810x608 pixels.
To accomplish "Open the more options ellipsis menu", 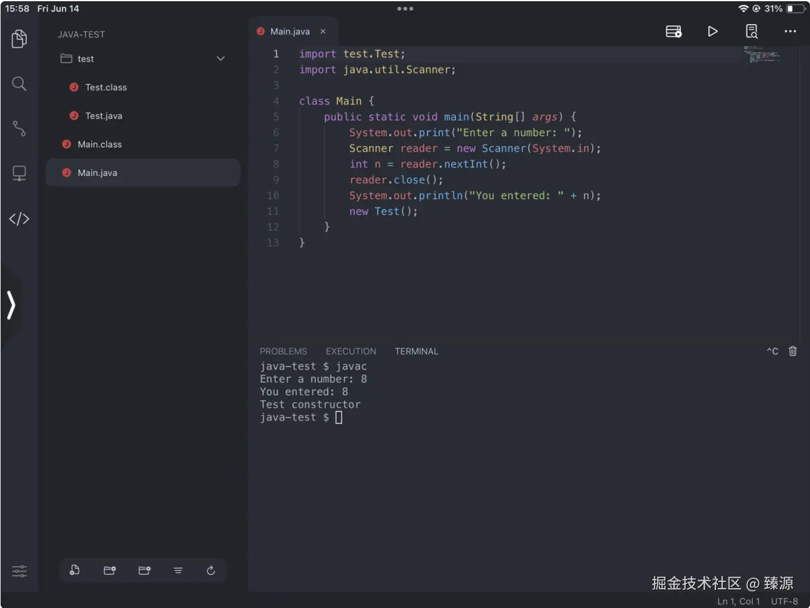I will pos(790,31).
